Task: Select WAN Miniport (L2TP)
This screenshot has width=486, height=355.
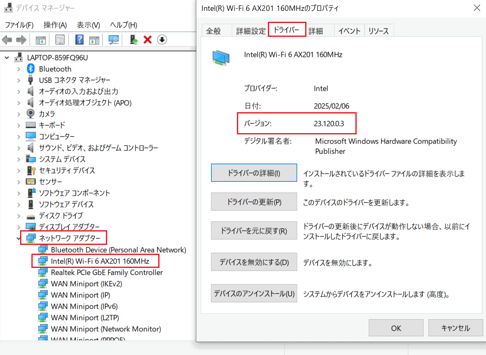Action: pyautogui.click(x=85, y=317)
